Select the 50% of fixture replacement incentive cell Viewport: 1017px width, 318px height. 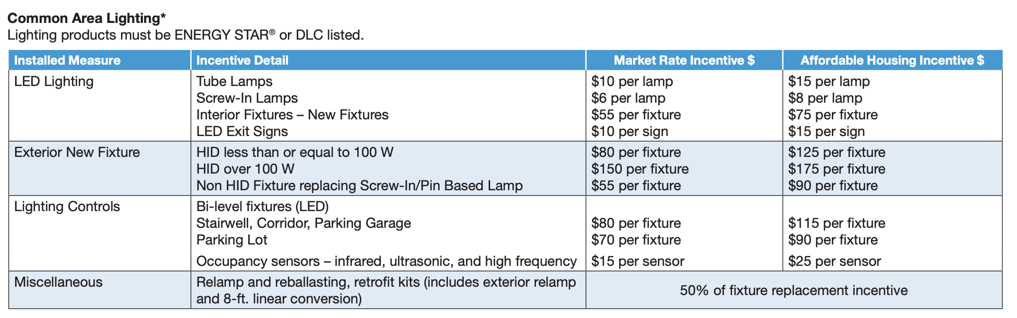(x=793, y=290)
